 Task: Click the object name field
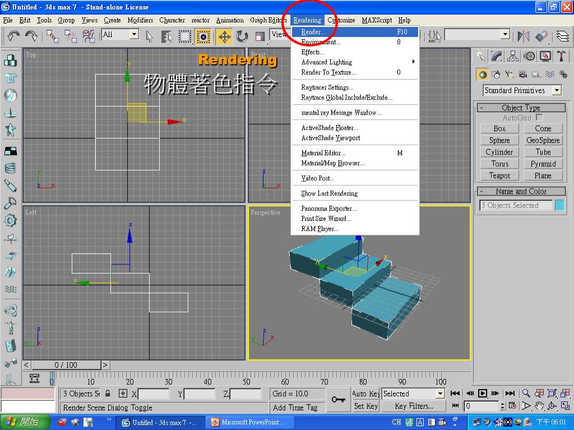516,205
